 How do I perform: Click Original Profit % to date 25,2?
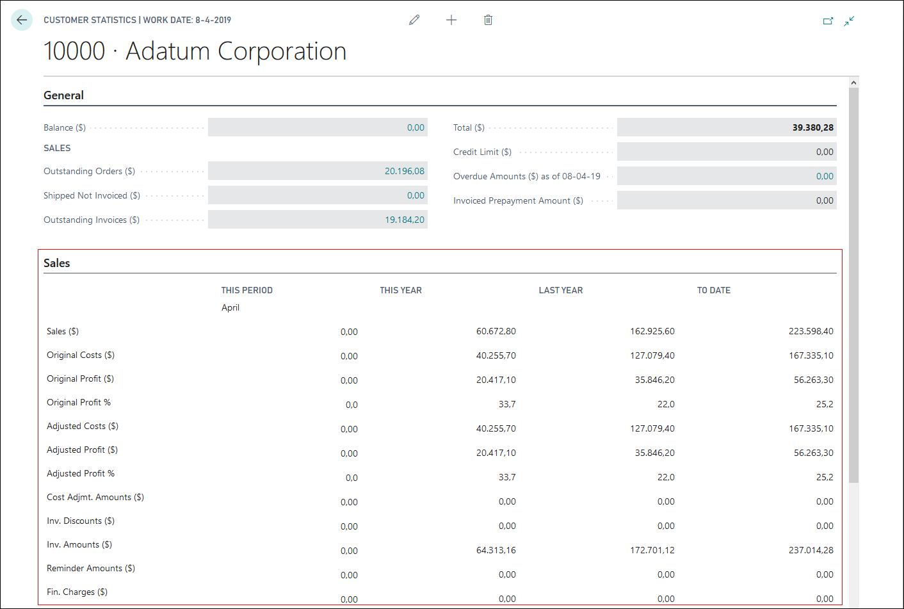click(825, 404)
